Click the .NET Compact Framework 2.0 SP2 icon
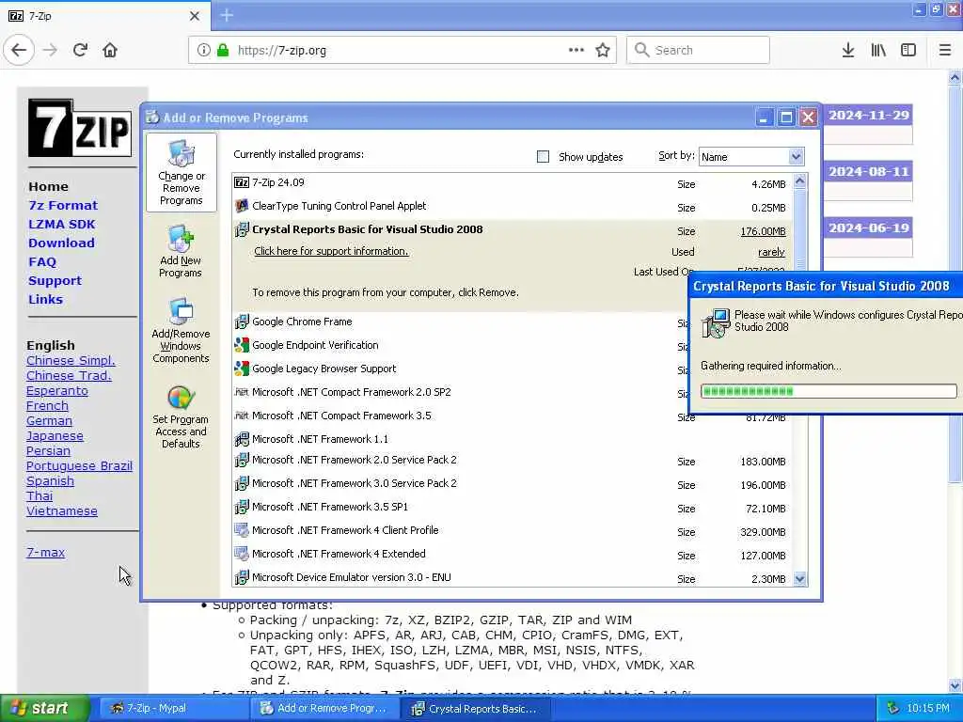963x722 pixels. [242, 392]
